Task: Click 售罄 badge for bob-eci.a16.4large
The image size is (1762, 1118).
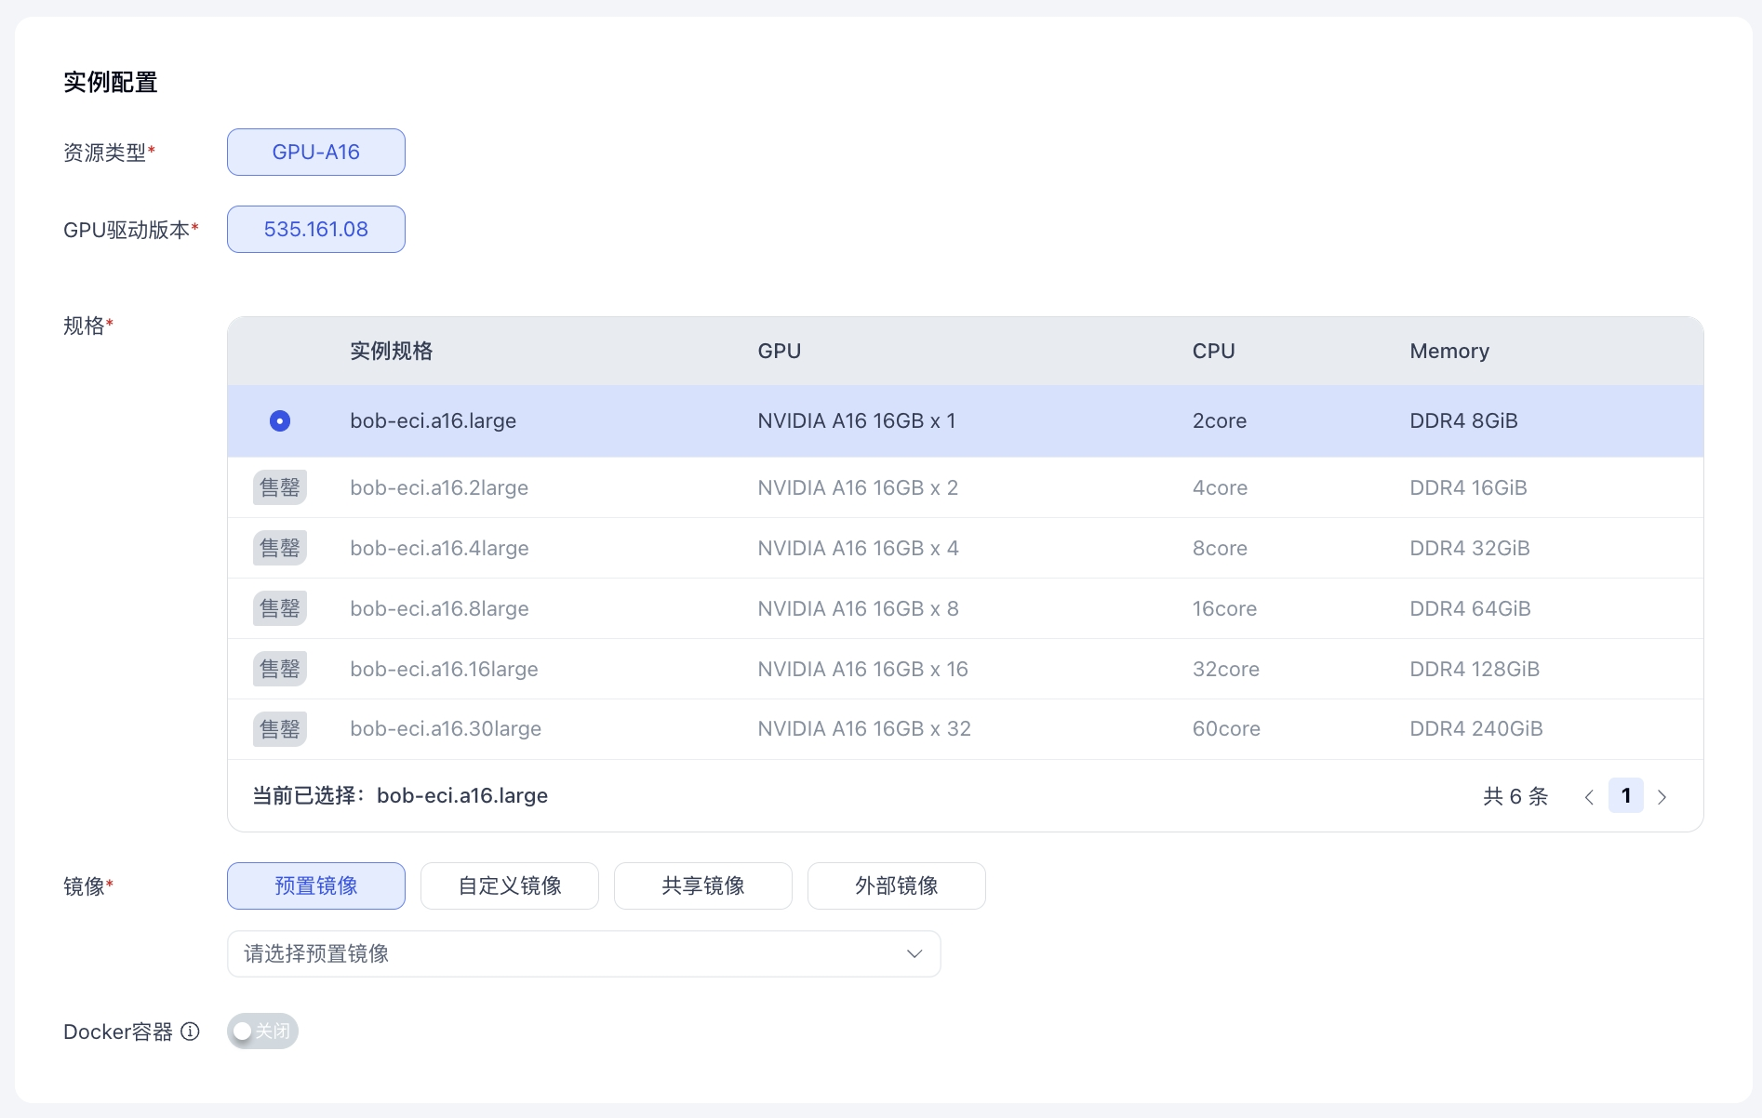Action: click(x=280, y=548)
